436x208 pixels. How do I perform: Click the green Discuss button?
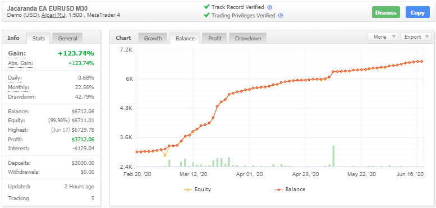pyautogui.click(x=386, y=12)
